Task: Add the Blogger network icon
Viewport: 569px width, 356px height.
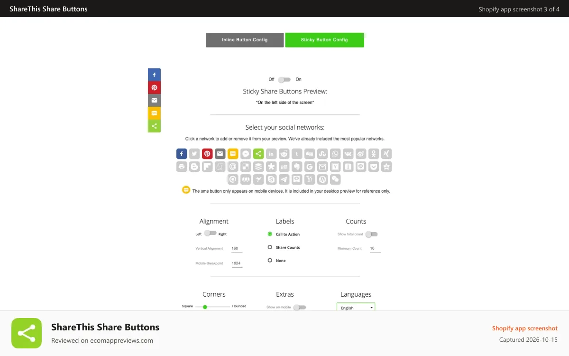Action: pos(194,167)
